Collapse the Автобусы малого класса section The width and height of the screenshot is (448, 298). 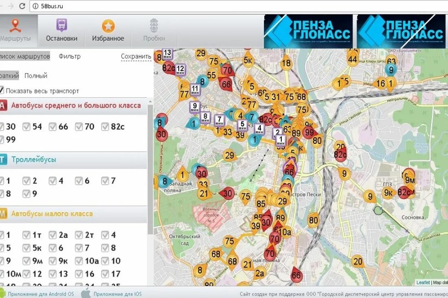(x=73, y=214)
